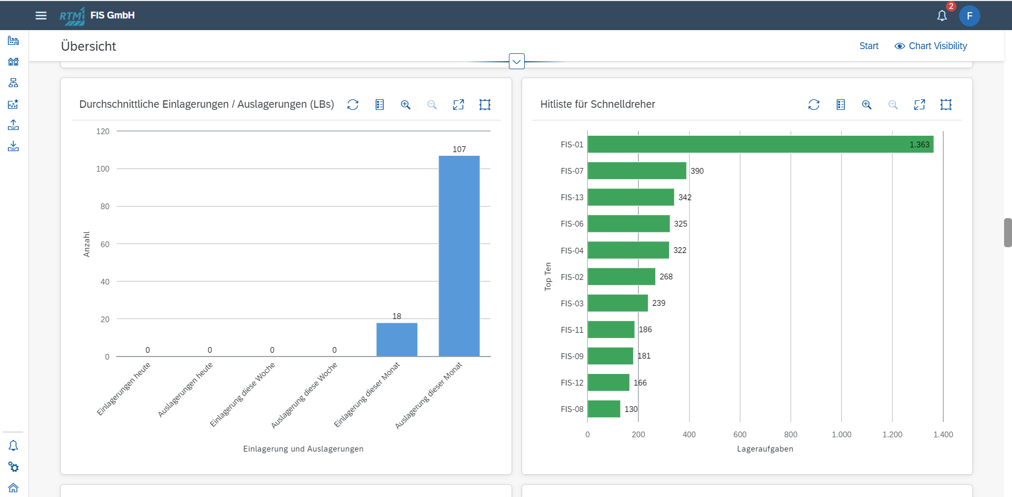Image resolution: width=1012 pixels, height=497 pixels.
Task: Open the user avatar F menu
Action: (970, 16)
